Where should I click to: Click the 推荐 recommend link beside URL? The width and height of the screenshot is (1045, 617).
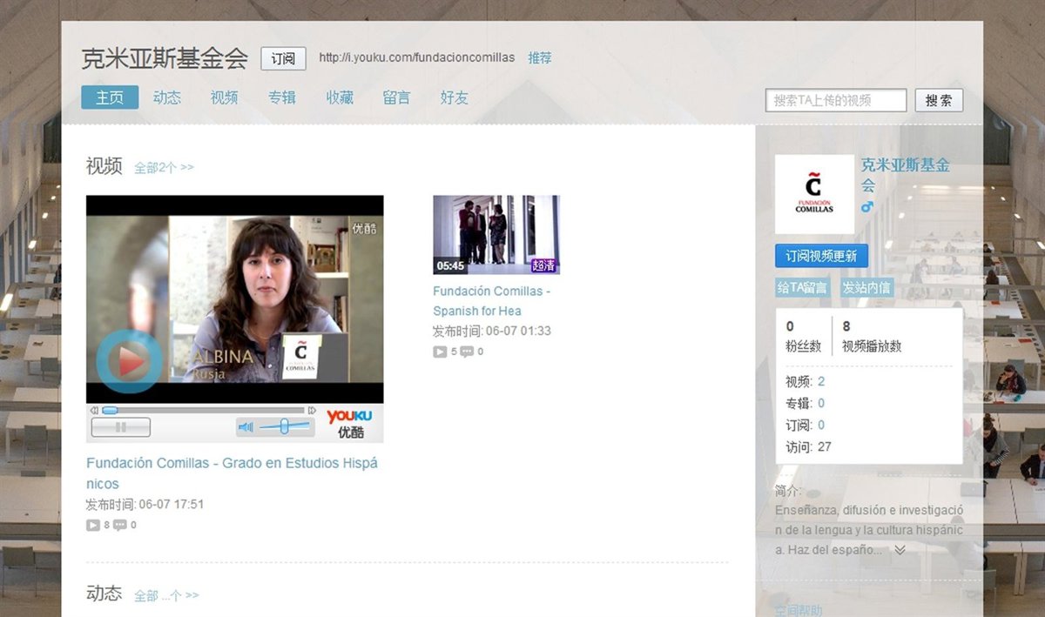tap(539, 58)
